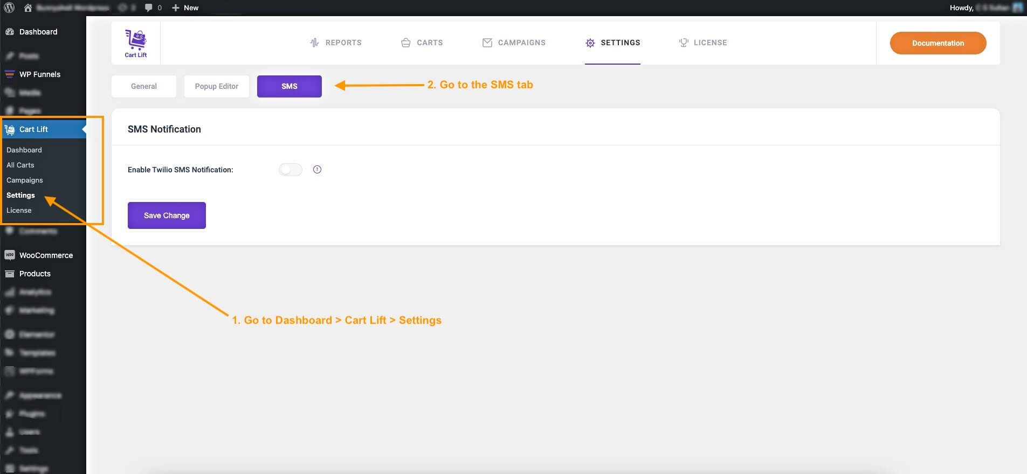Open the Cart Lift logo

(136, 43)
